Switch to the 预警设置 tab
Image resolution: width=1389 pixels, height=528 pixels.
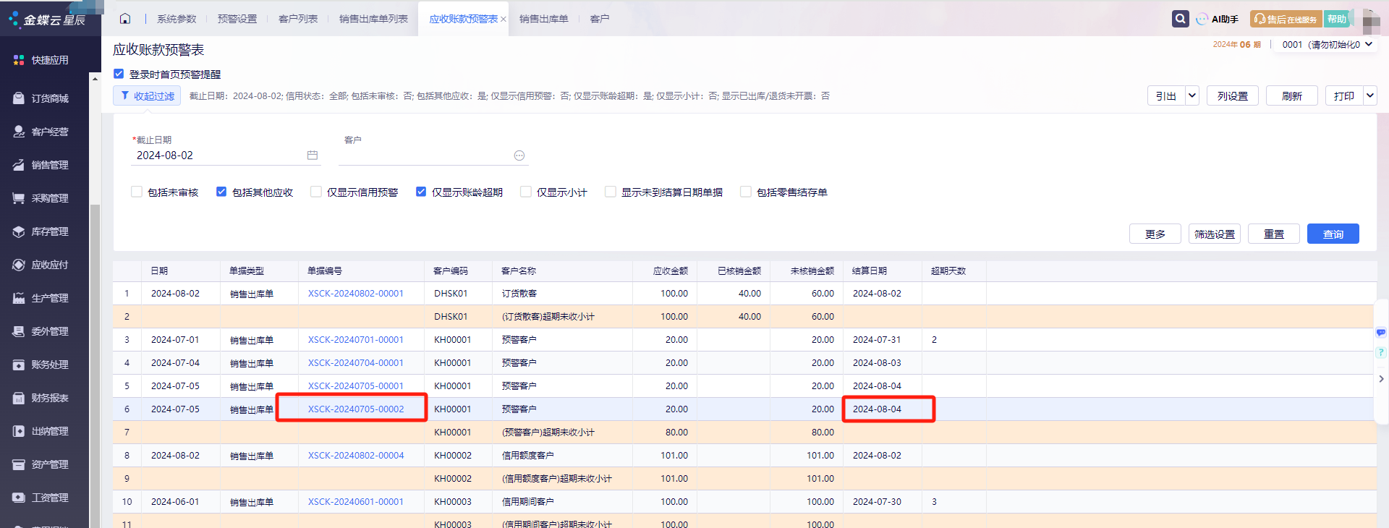pos(237,19)
